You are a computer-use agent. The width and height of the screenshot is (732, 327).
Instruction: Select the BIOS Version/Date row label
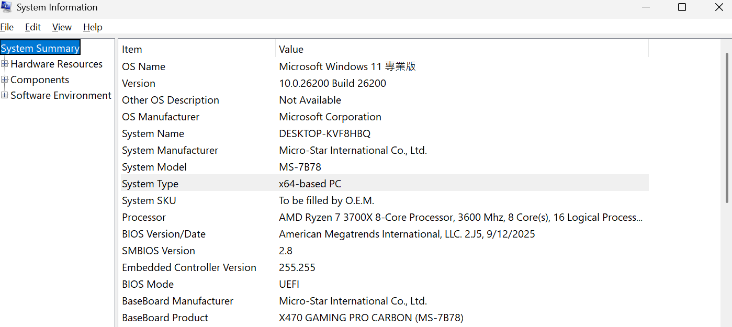[x=164, y=234]
